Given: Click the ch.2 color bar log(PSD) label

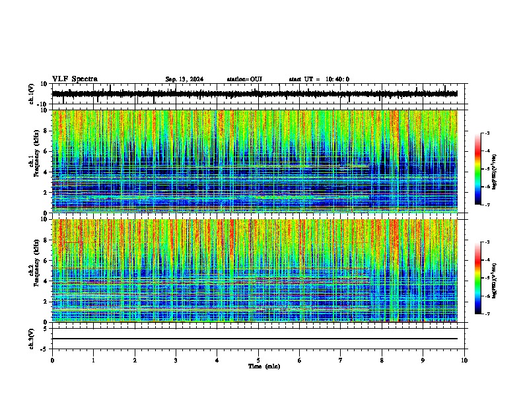Looking at the screenshot, I should click(495, 281).
